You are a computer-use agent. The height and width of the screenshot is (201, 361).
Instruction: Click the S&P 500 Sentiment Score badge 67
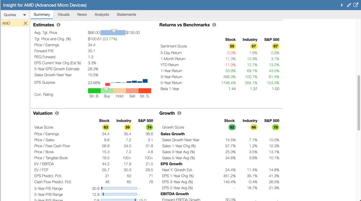pyautogui.click(x=275, y=46)
